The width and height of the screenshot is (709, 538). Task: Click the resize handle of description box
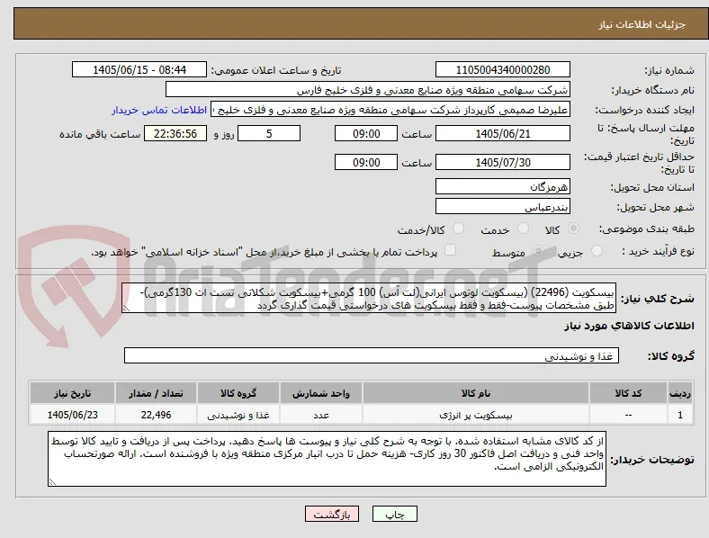(x=126, y=309)
